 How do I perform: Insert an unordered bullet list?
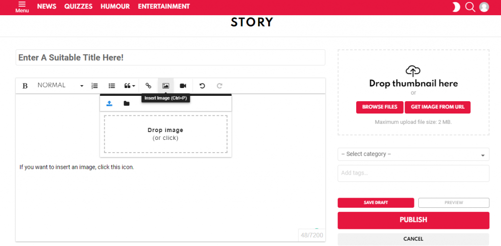[112, 86]
